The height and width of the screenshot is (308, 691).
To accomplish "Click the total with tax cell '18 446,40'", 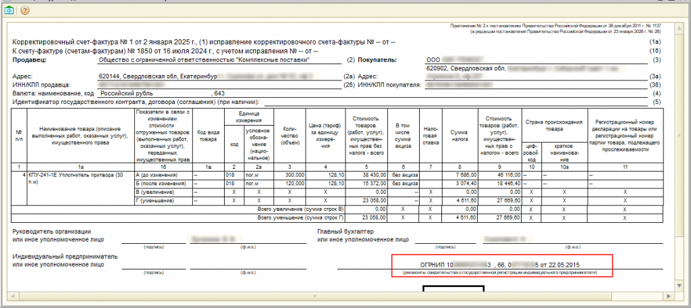I will tap(499, 183).
